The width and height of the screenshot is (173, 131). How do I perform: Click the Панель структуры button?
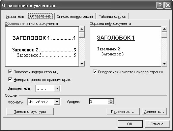point(30,112)
